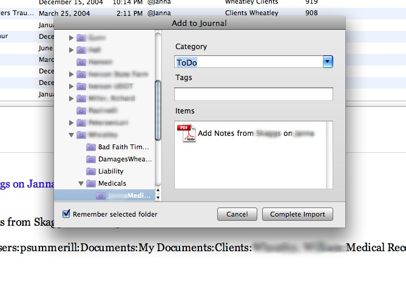406x287 pixels.
Task: Expand the Miller, Richard folder triangle
Action: pos(71,98)
